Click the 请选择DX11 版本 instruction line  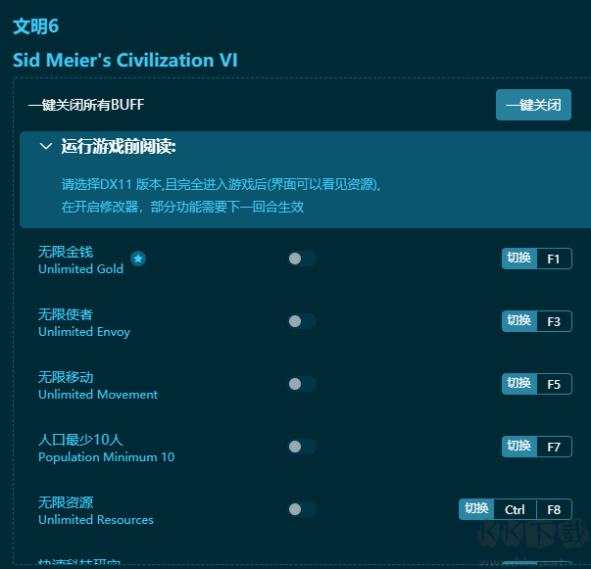tap(221, 184)
